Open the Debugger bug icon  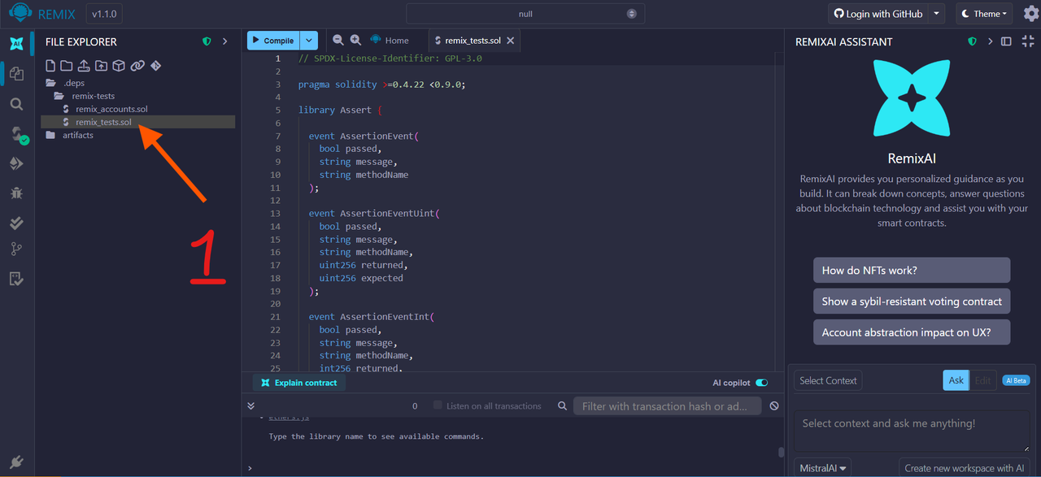[x=16, y=193]
